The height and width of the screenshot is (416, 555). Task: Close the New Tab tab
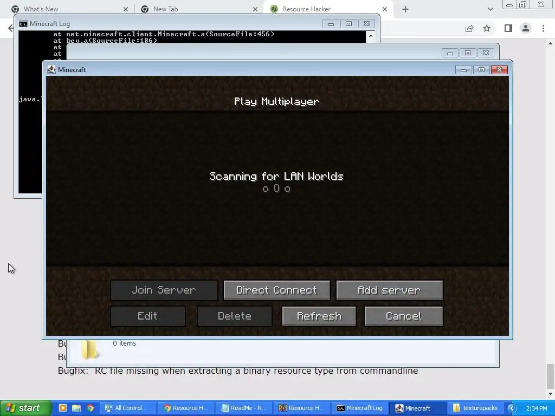pyautogui.click(x=255, y=9)
